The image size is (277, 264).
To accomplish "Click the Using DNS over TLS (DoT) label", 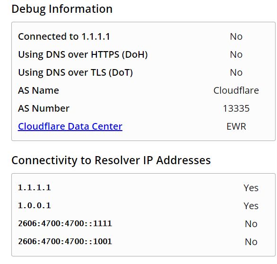I will tap(76, 73).
